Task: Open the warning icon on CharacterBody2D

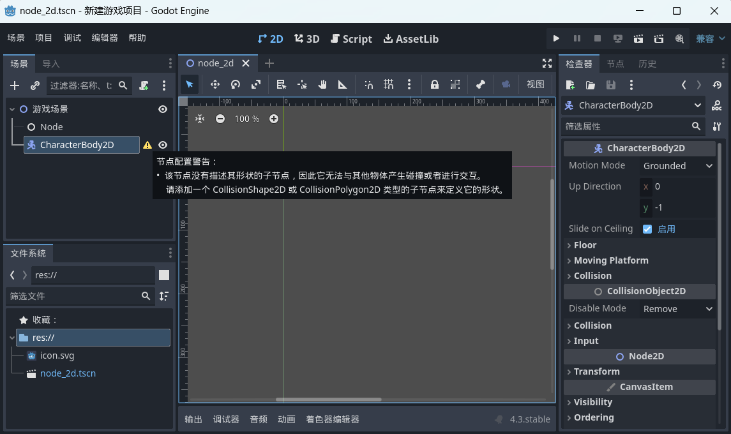Action: [147, 145]
